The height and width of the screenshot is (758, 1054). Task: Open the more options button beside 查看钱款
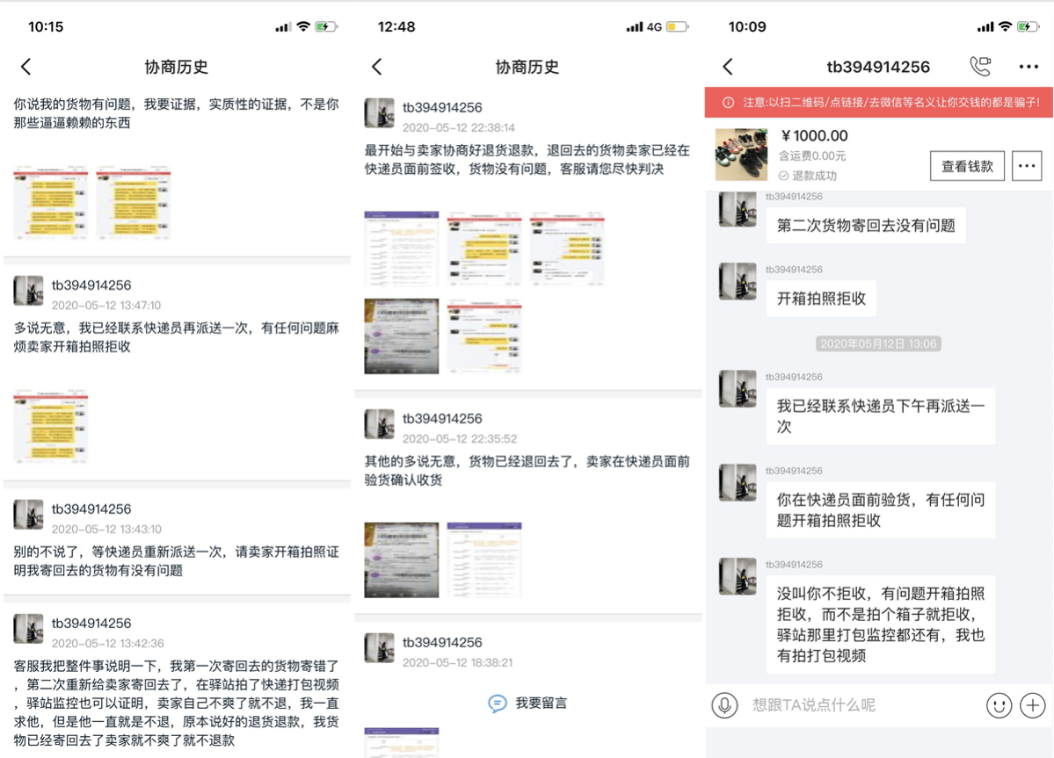pos(1027,166)
